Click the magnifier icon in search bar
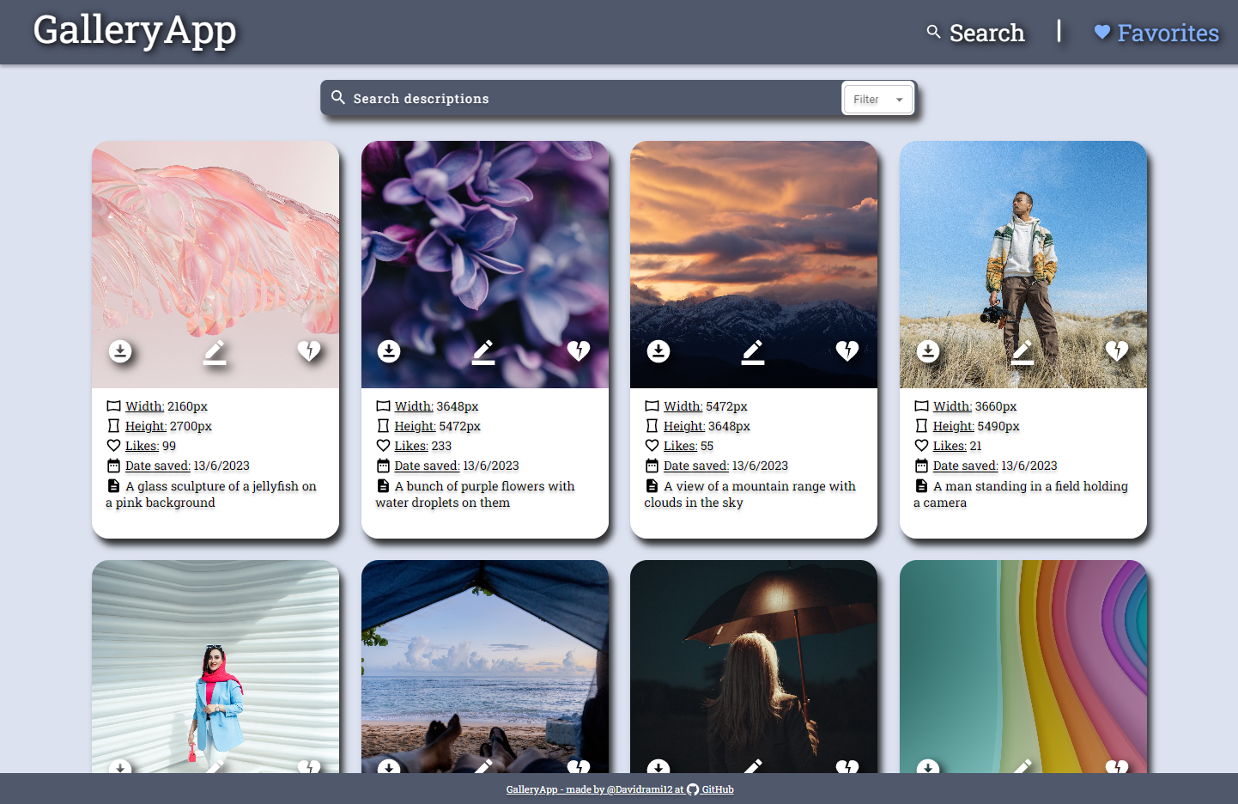Viewport: 1238px width, 804px height. click(338, 98)
